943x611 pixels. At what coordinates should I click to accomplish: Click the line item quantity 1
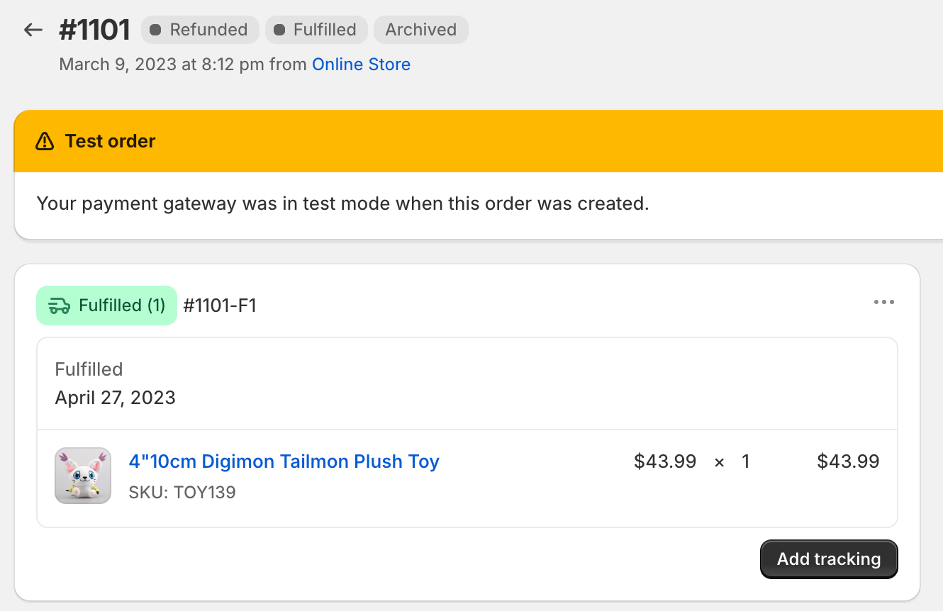[745, 461]
